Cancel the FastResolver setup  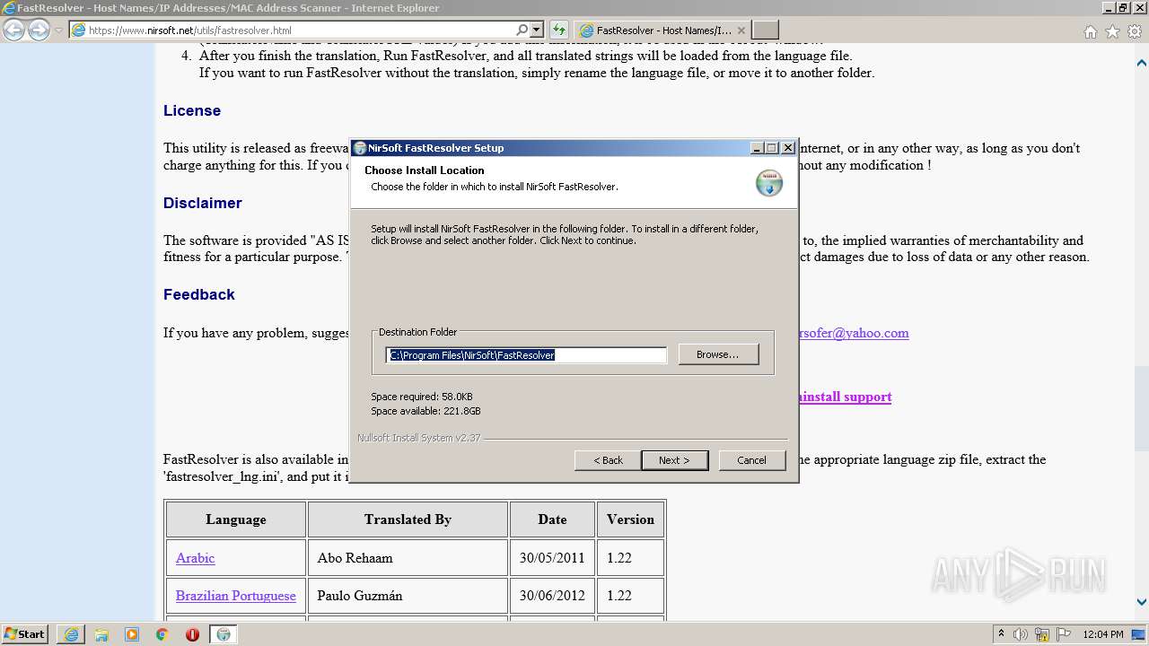(x=751, y=460)
